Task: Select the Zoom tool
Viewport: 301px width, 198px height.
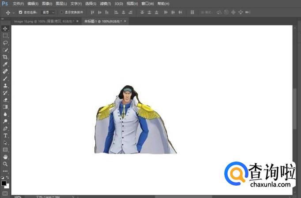Action: [5, 164]
